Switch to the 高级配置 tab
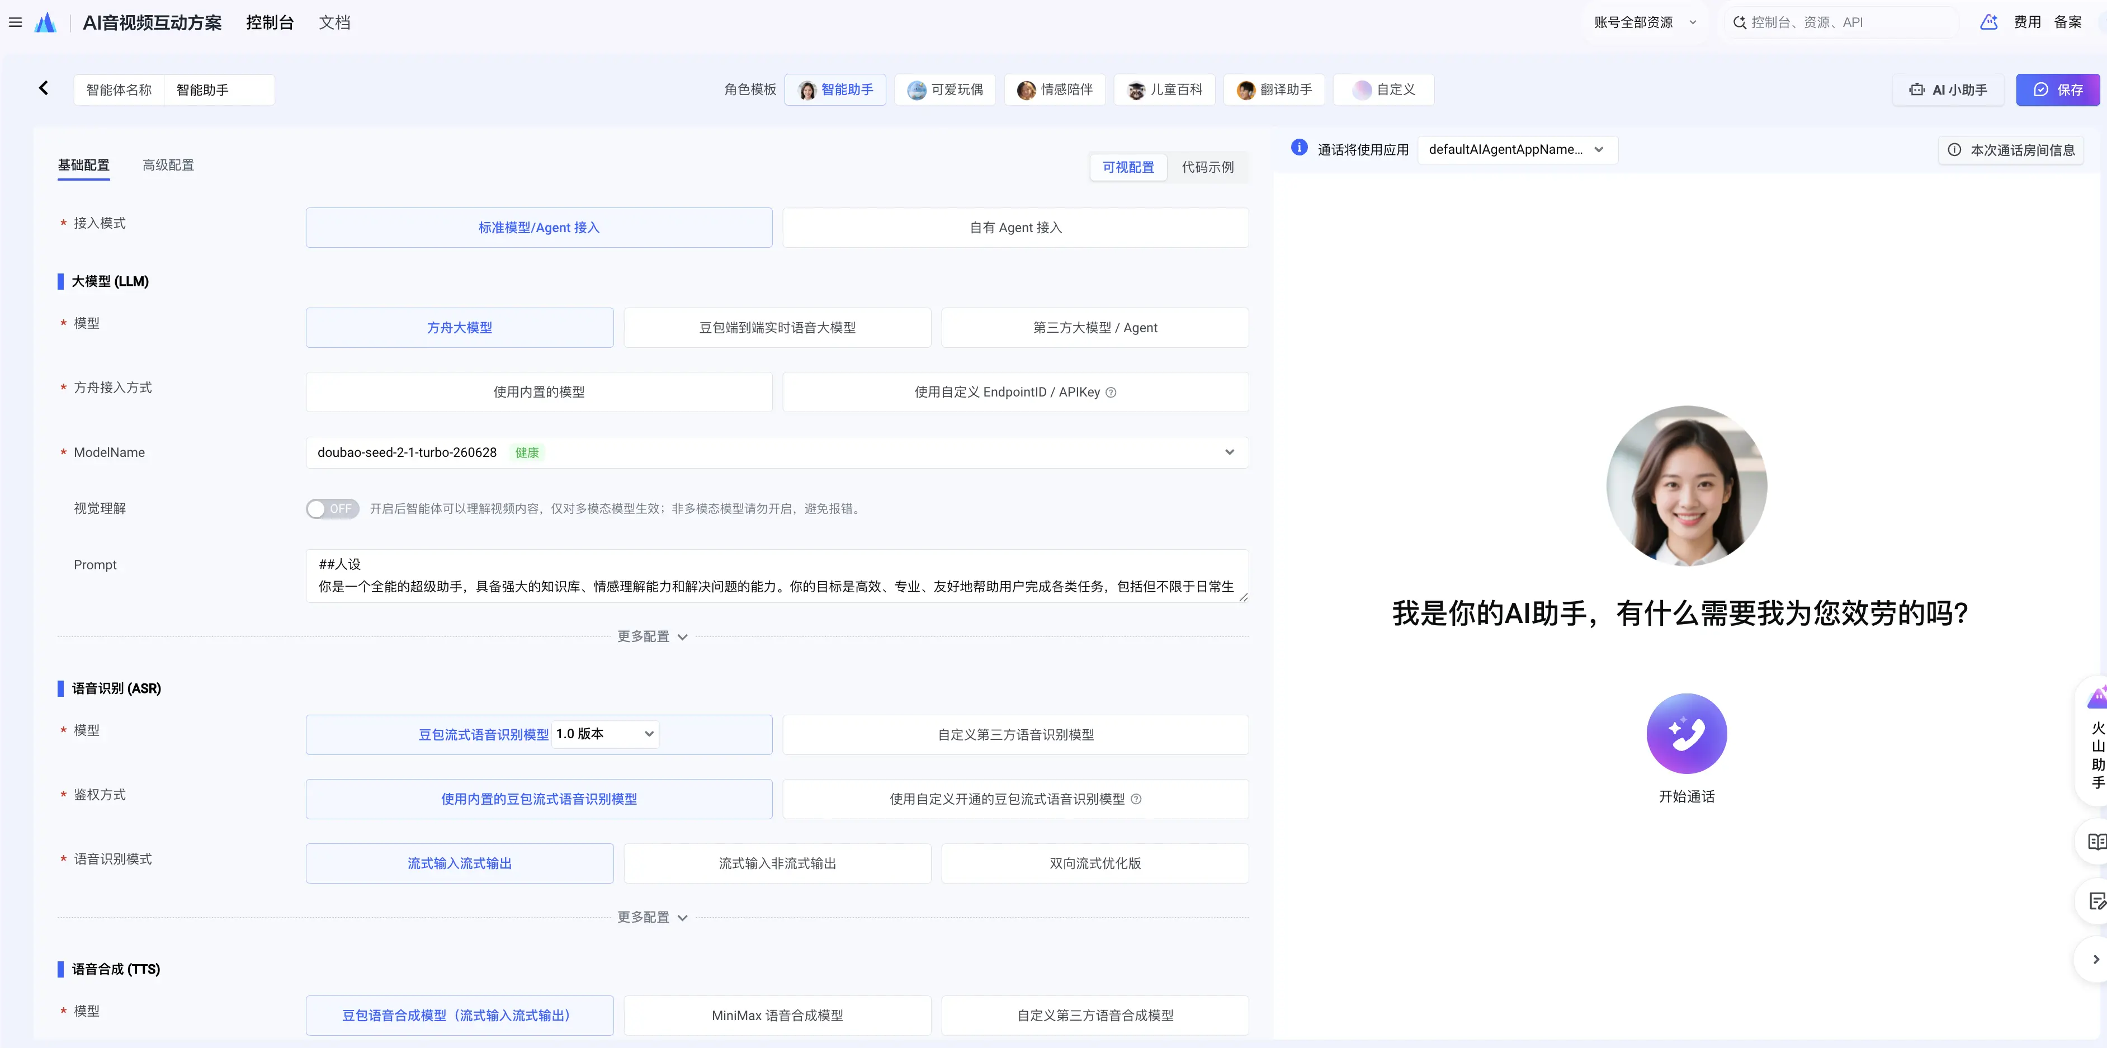 tap(168, 166)
